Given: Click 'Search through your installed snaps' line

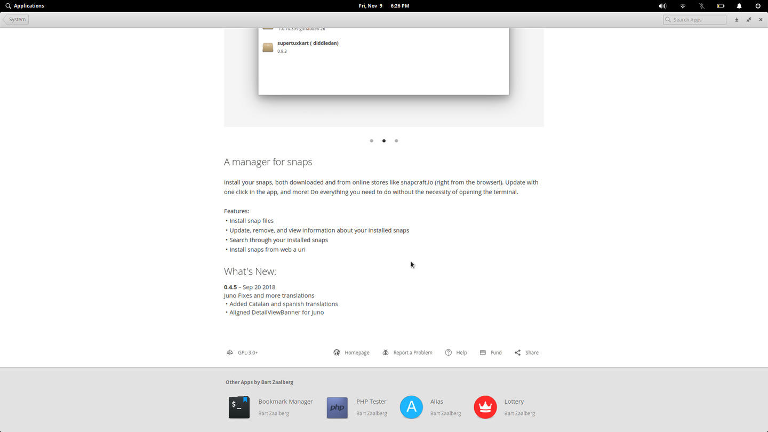Looking at the screenshot, I should (277, 240).
